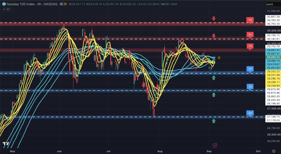Click the gray market status pill in the header
The image size is (281, 154).
coord(61,4)
